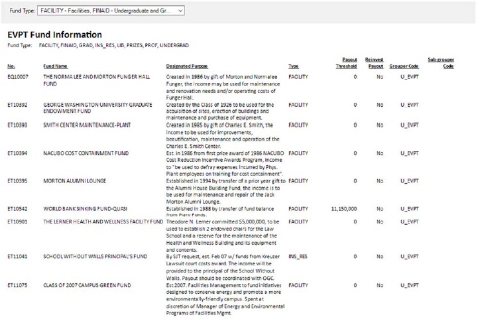The height and width of the screenshot is (323, 478).
Task: Click the EVPT Fund Information heading
Action: [54, 34]
